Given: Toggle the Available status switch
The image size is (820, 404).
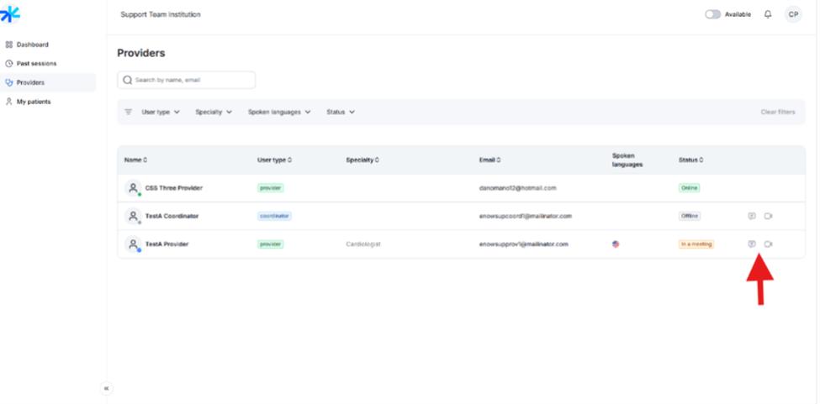Looking at the screenshot, I should pos(712,14).
